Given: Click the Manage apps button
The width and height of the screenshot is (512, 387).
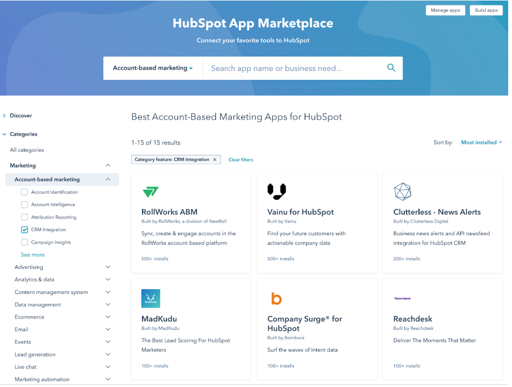Looking at the screenshot, I should click(446, 10).
